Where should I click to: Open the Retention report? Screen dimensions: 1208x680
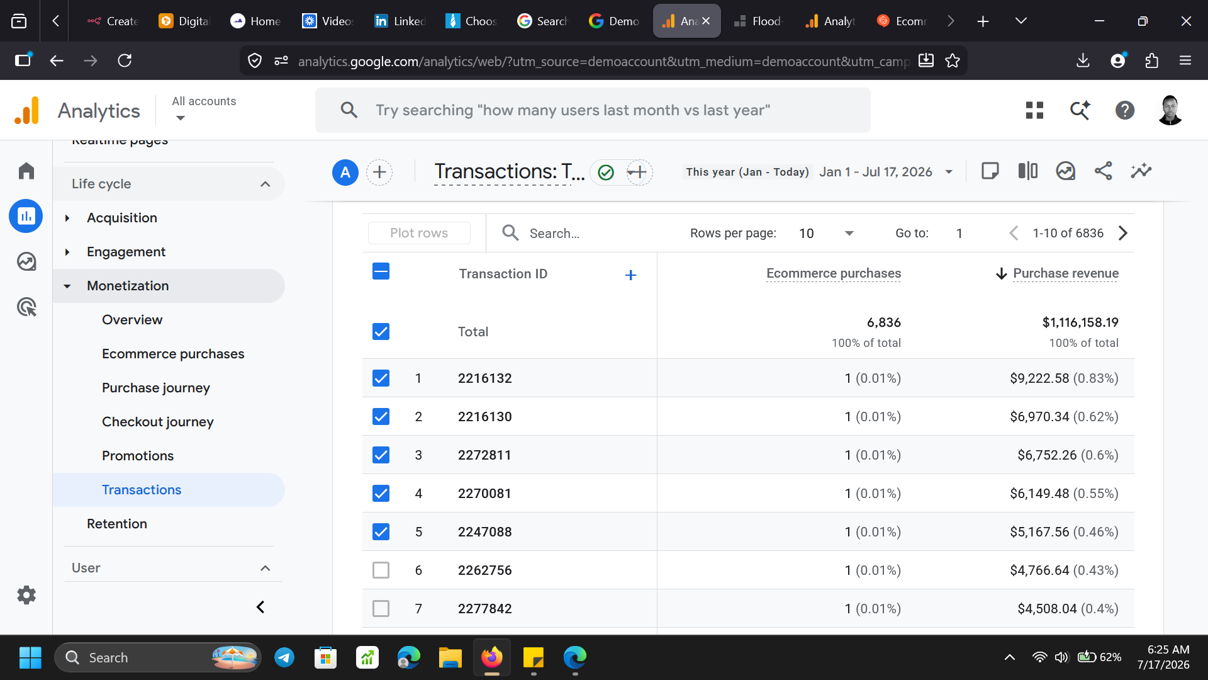coord(117,524)
